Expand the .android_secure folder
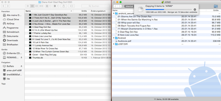 pos(114,13)
